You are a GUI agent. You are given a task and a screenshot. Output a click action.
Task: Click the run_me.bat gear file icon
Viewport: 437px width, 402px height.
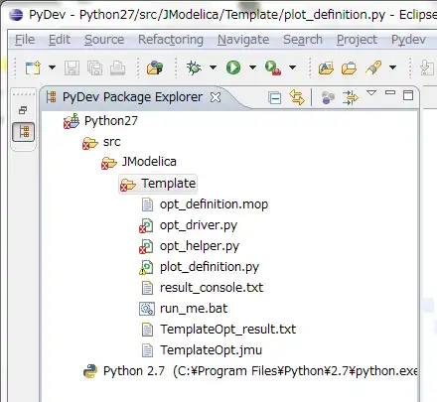tap(147, 309)
